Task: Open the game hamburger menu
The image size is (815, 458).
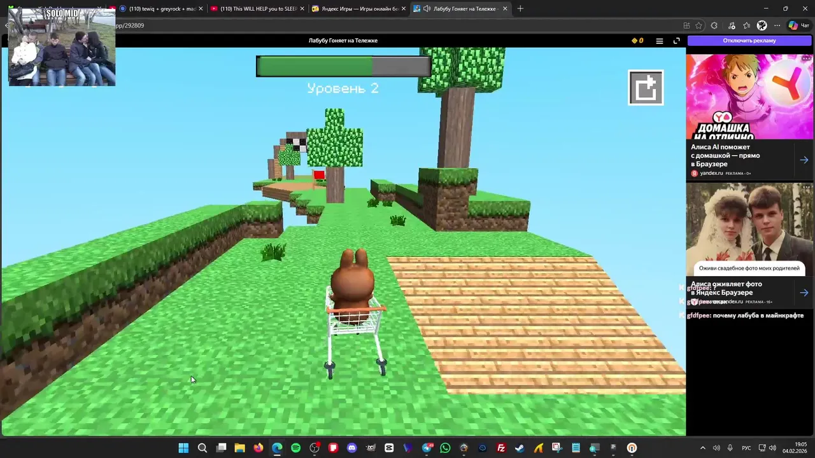Action: click(660, 41)
